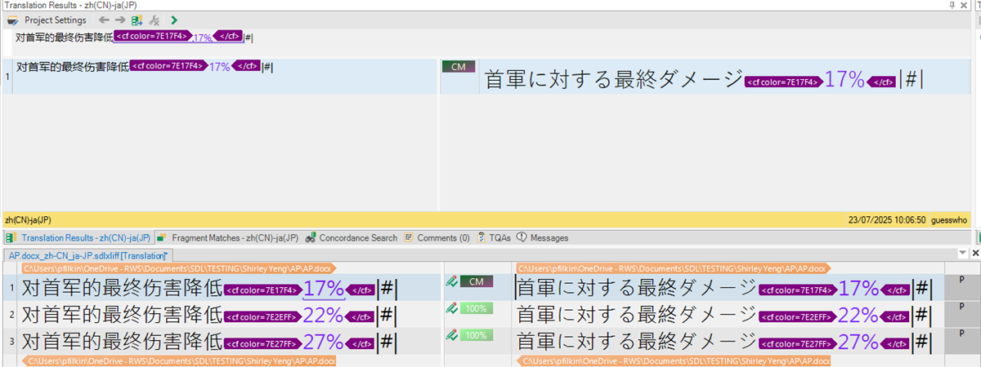Open the TQAs tab
Image resolution: width=981 pixels, height=367 pixels.
(x=494, y=238)
